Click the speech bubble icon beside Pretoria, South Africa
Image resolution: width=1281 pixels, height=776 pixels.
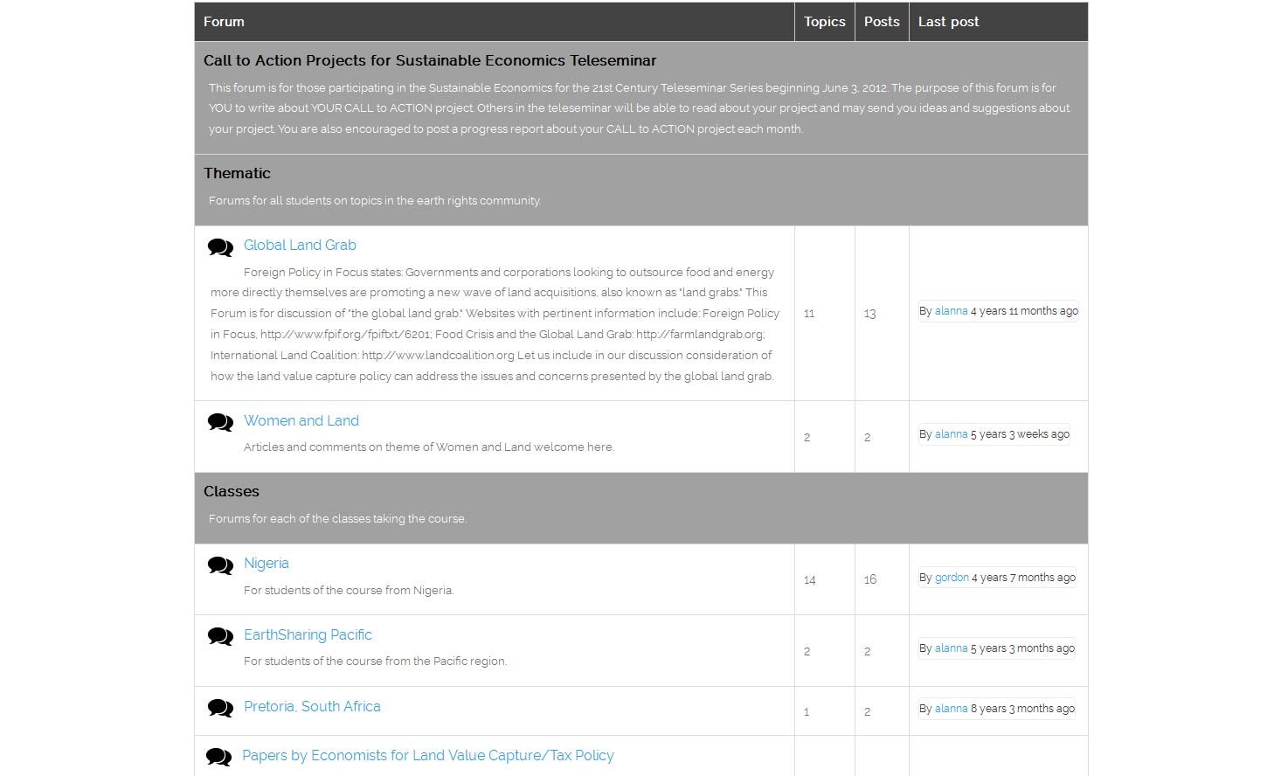(x=220, y=709)
